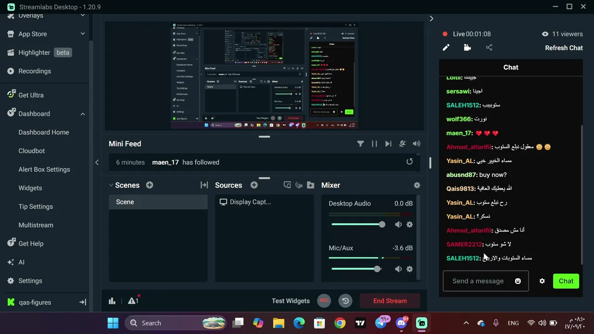Collapse the Scenes panel chevron
Viewport: 594px width, 334px height.
point(111,185)
